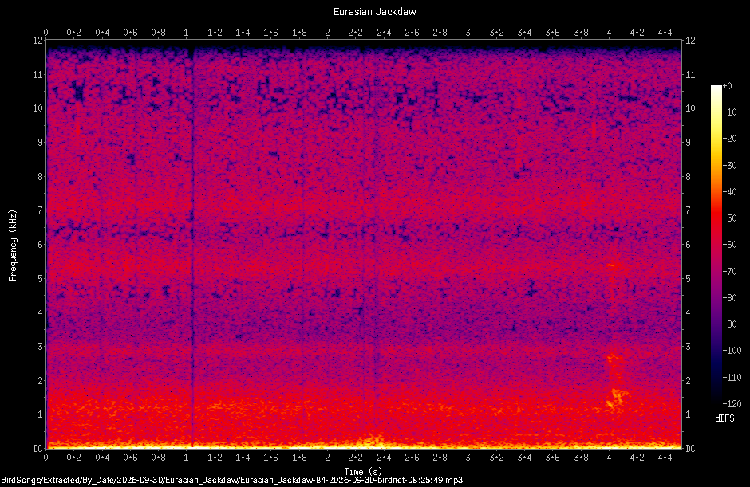Viewport: 750px width, 487px height.
Task: Click the '-100' value on the dBFS scale
Action: point(732,351)
